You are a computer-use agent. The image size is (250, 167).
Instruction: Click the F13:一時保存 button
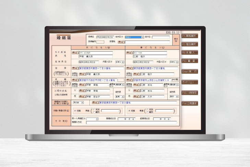point(190,93)
